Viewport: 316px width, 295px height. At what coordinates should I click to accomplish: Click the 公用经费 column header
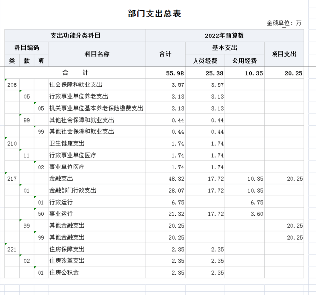pos(244,60)
